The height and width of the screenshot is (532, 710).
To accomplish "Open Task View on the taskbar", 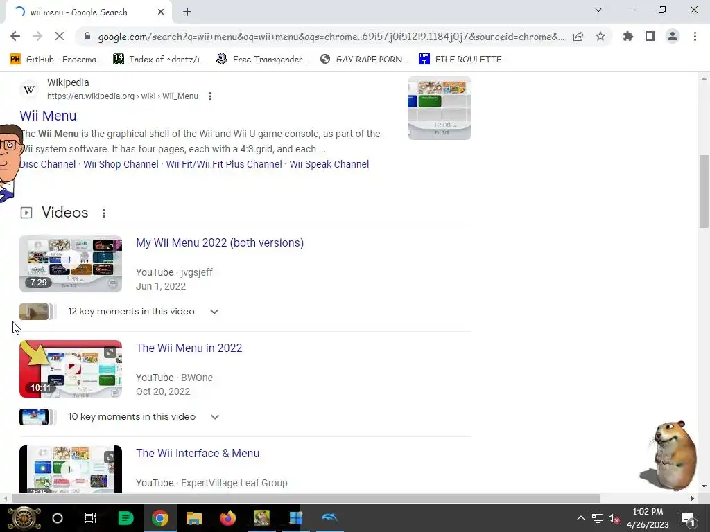I will click(x=91, y=518).
